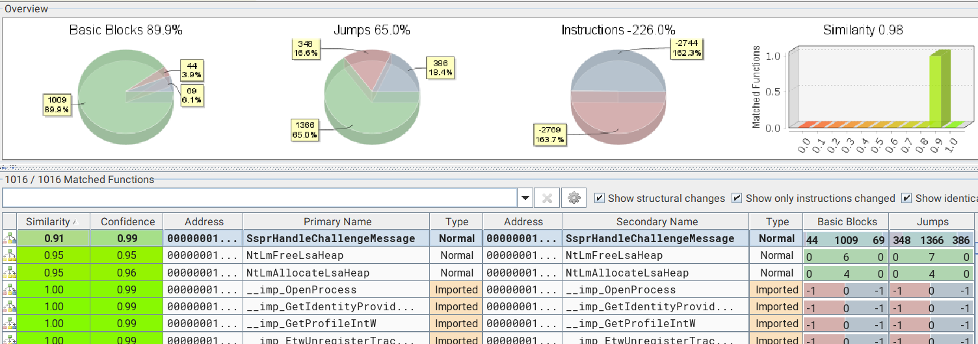The image size is (978, 344).
Task: Open filter options via the gear icon
Action: [x=574, y=198]
